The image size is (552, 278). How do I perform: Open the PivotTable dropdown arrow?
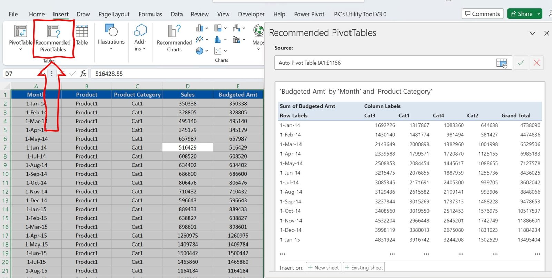click(x=20, y=49)
